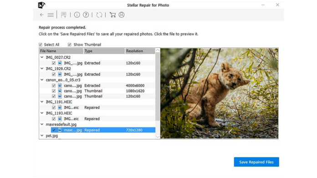Click file icon of 1080x1620 Thumbnail row
The width and height of the screenshot is (317, 178).
pos(60,91)
